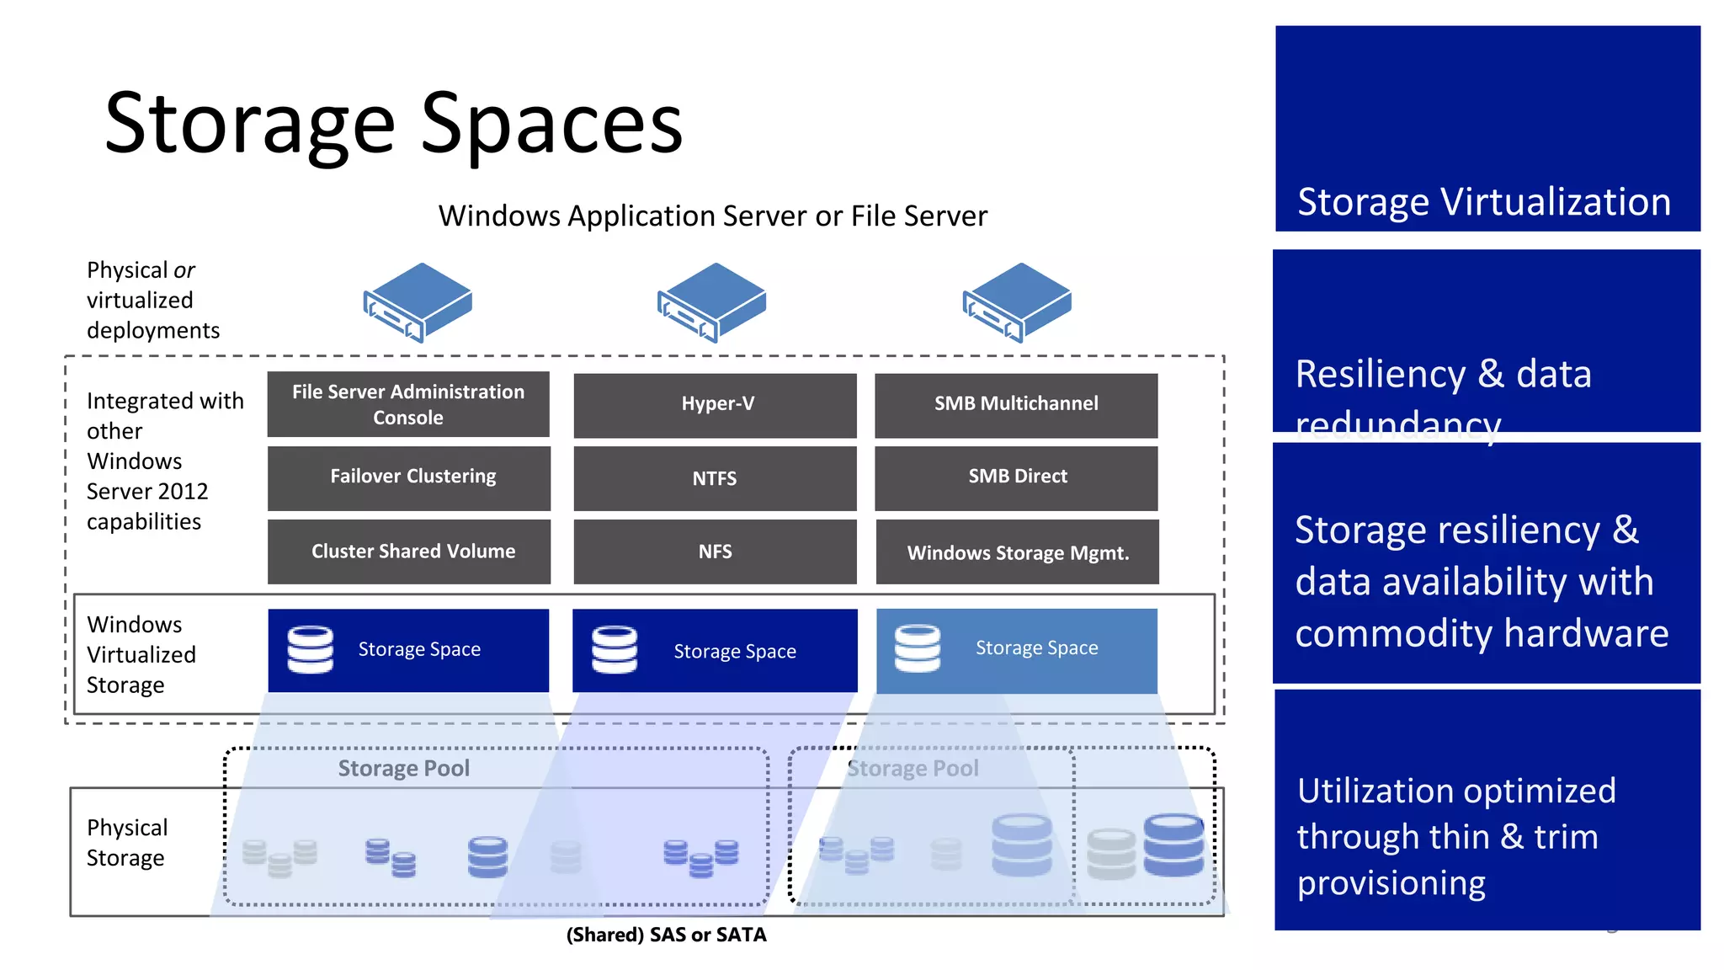Image resolution: width=1724 pixels, height=970 pixels.
Task: Select the Failover Clustering box
Action: 409,478
